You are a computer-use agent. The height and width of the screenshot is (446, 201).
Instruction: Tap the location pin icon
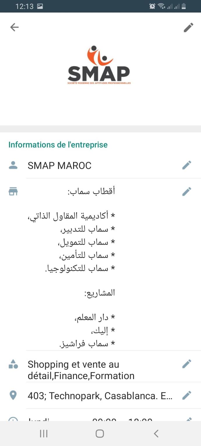(13, 395)
